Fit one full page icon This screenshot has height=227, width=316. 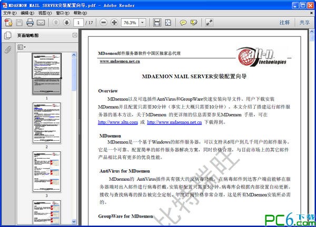click(x=168, y=23)
